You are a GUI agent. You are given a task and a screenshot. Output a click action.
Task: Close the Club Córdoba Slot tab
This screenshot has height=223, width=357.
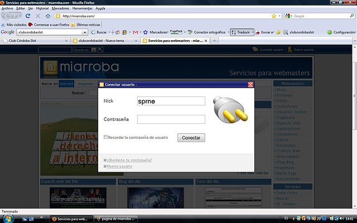(x=66, y=41)
